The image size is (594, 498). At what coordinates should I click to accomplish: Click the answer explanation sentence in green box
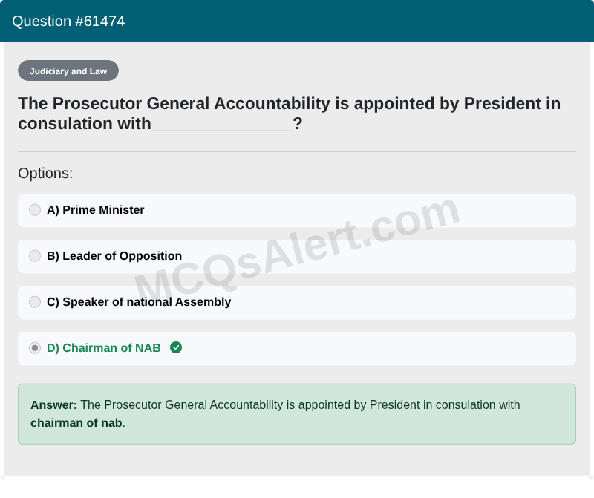pyautogui.click(x=275, y=414)
